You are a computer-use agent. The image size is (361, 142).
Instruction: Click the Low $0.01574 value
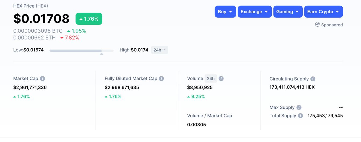click(x=33, y=50)
